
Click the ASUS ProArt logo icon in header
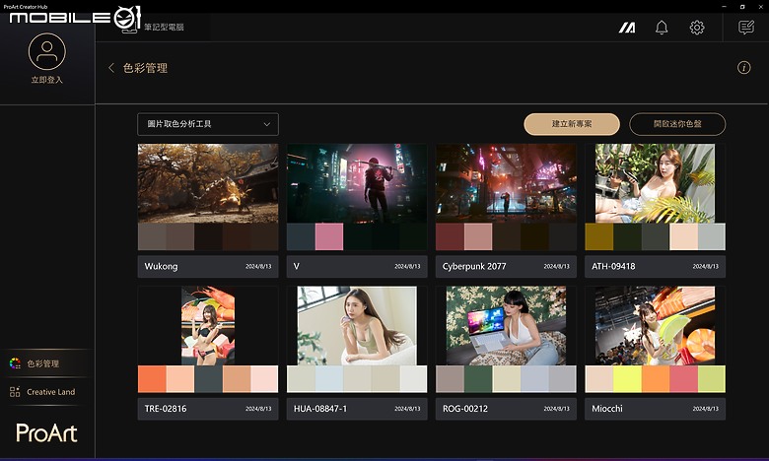pos(627,28)
